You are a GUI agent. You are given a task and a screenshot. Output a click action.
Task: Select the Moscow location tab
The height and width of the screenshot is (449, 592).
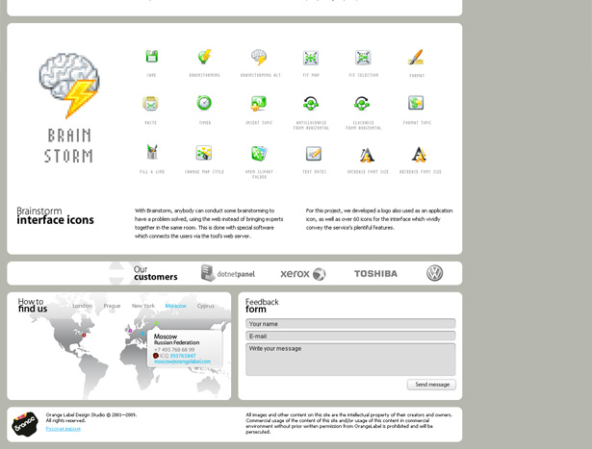click(175, 306)
